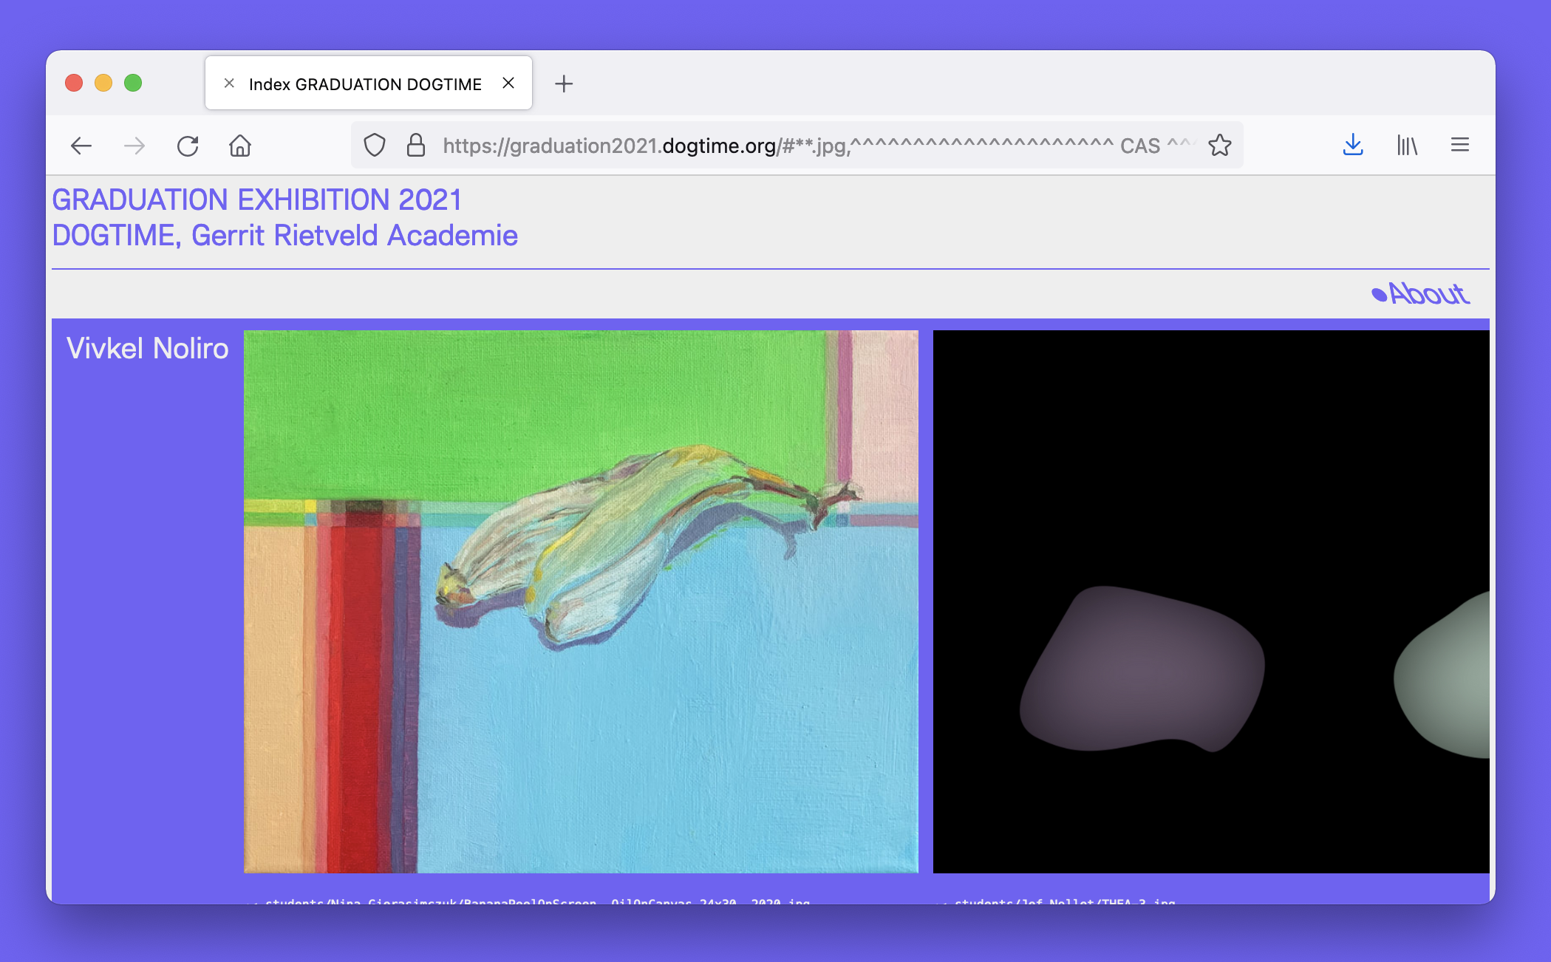Open the library bookshelf icon
Screen dimensions: 1551x962
tap(1407, 146)
